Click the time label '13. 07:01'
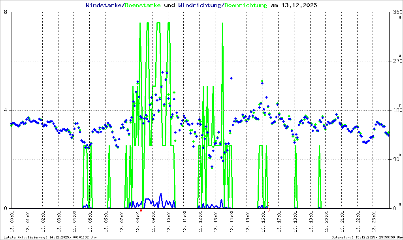Viewport: 403px width, 240px height. (x=122, y=221)
